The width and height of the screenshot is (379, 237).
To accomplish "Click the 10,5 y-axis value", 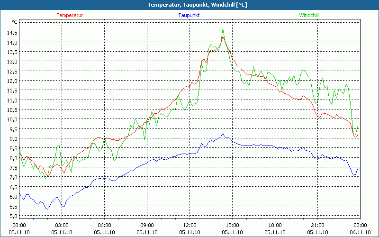I will (x=12, y=109).
